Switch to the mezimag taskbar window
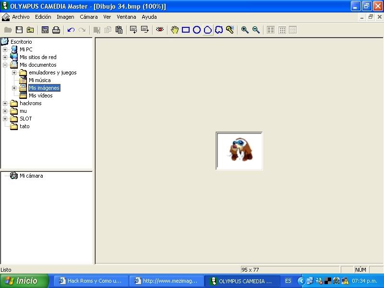Viewport: 384px width, 288px height. 167,281
